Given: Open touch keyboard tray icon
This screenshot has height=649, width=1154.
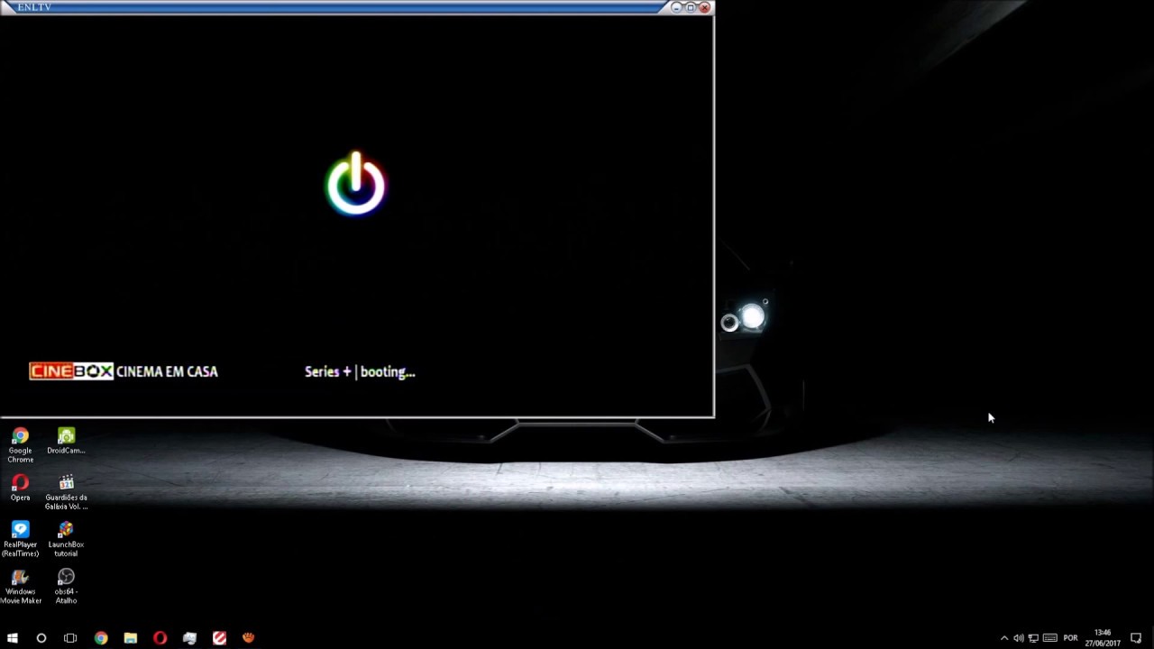Looking at the screenshot, I should point(1049,638).
